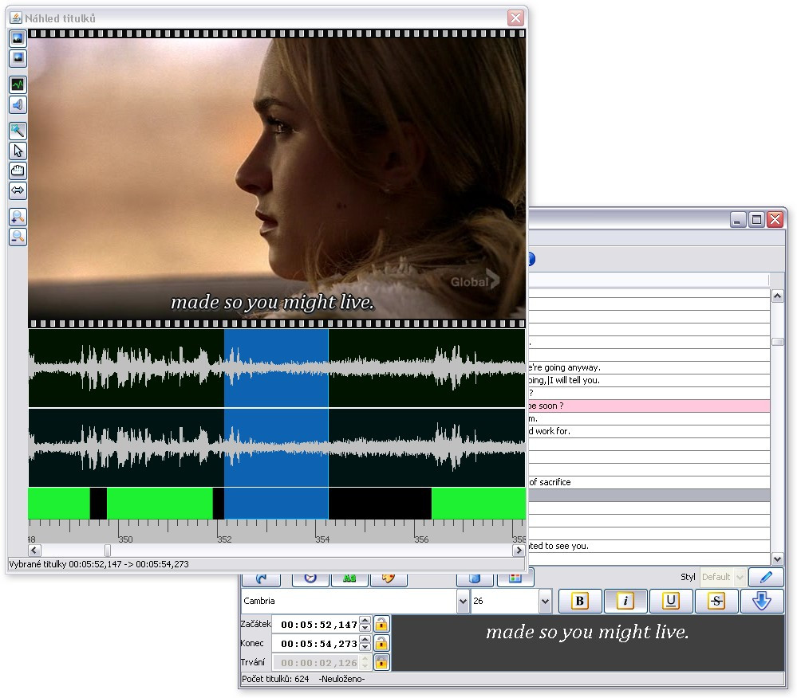The height and width of the screenshot is (698, 797).
Task: Select the double-arrow resize tool
Action: pyautogui.click(x=18, y=190)
